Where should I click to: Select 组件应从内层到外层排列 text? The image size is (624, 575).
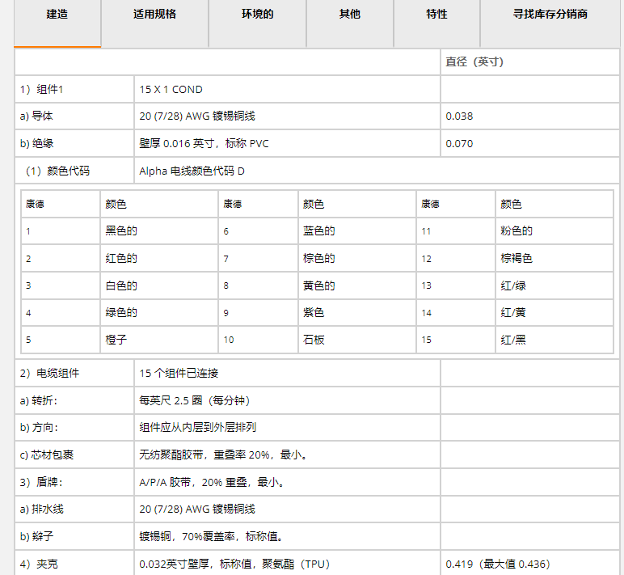(x=198, y=427)
